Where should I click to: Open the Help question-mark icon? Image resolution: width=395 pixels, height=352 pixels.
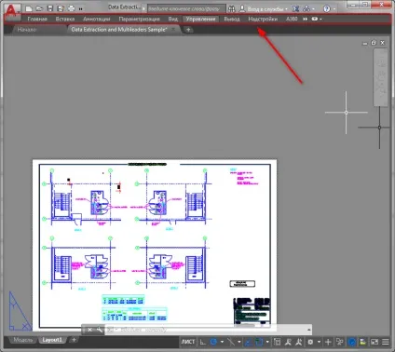click(x=326, y=9)
